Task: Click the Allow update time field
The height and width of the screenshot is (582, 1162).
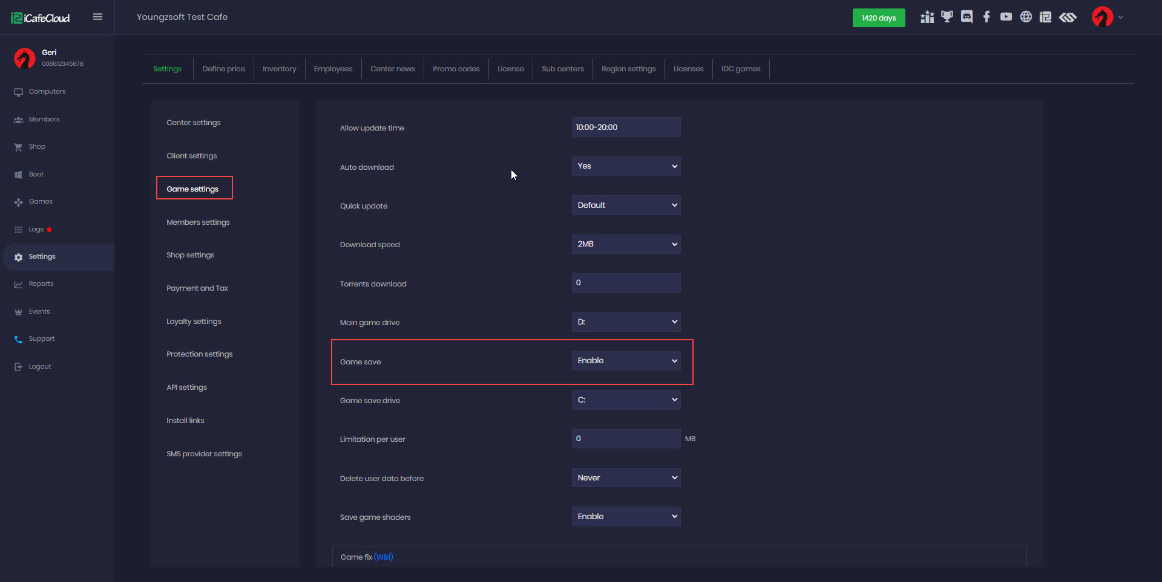Action: (626, 128)
